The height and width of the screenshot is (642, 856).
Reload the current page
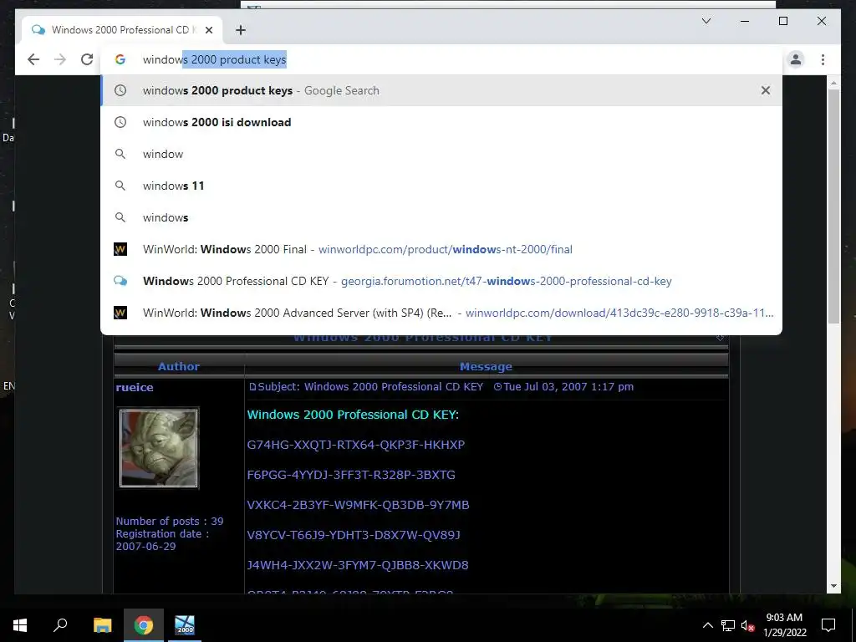(x=87, y=59)
